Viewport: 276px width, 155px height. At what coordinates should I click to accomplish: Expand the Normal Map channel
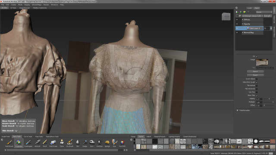[x=243, y=33]
